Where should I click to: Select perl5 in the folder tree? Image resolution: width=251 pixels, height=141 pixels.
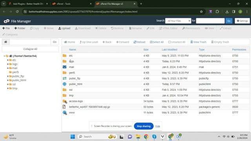pyautogui.click(x=16, y=72)
